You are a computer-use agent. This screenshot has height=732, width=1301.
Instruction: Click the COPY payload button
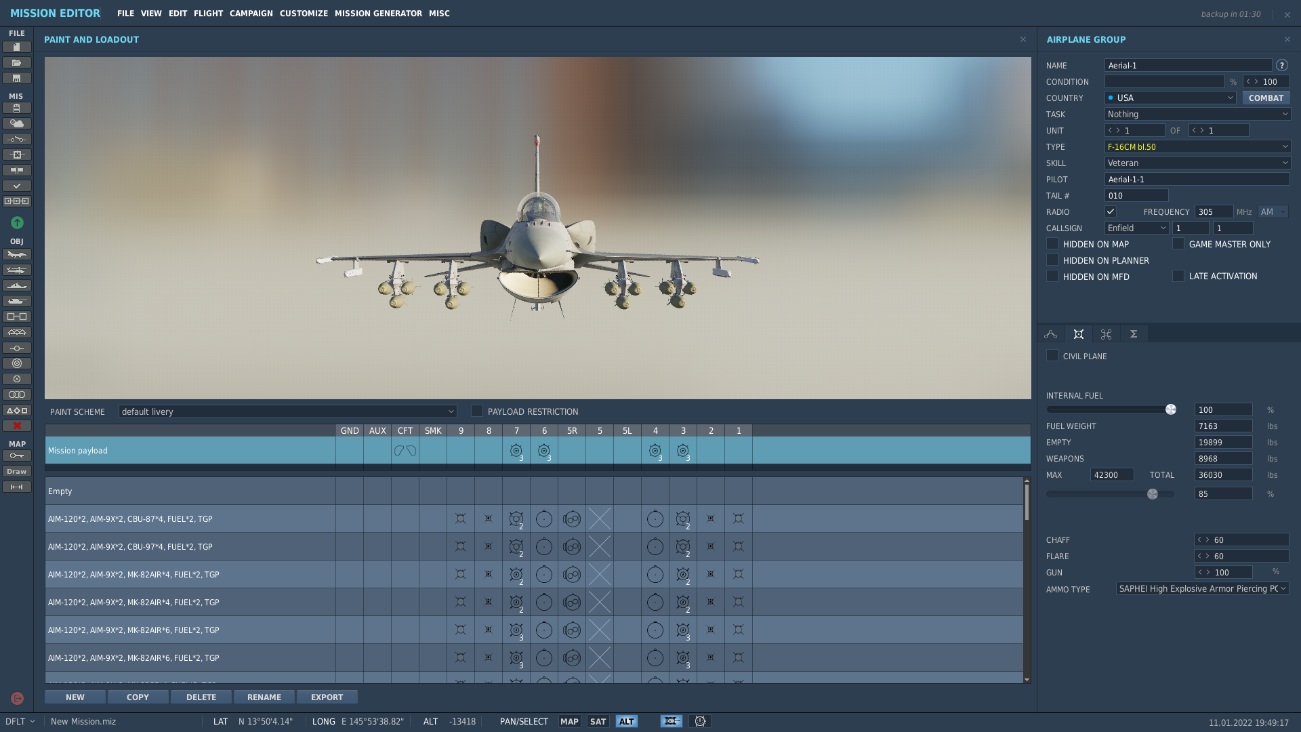click(138, 697)
